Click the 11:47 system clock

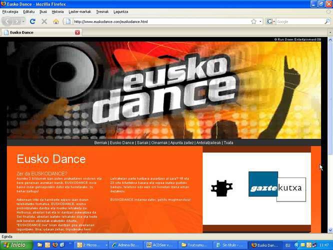pyautogui.click(x=324, y=245)
